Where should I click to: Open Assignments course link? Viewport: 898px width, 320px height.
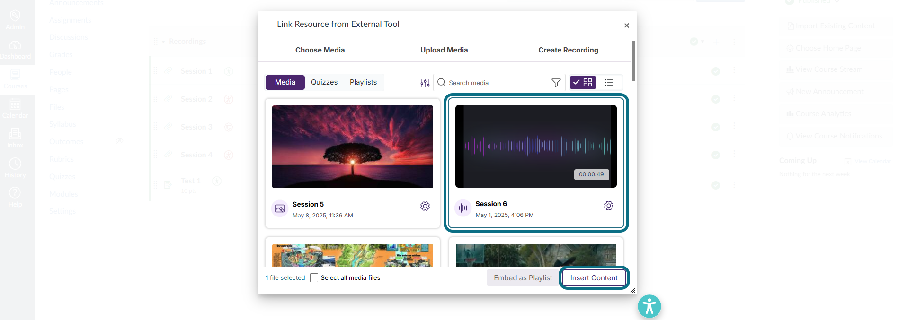pos(70,20)
